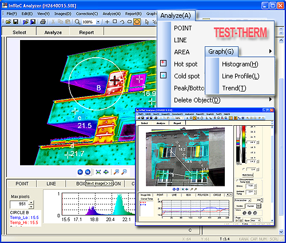This screenshot has height=243, width=286.
Task: Choose AREA in the Analyze menu
Action: pyautogui.click(x=182, y=52)
